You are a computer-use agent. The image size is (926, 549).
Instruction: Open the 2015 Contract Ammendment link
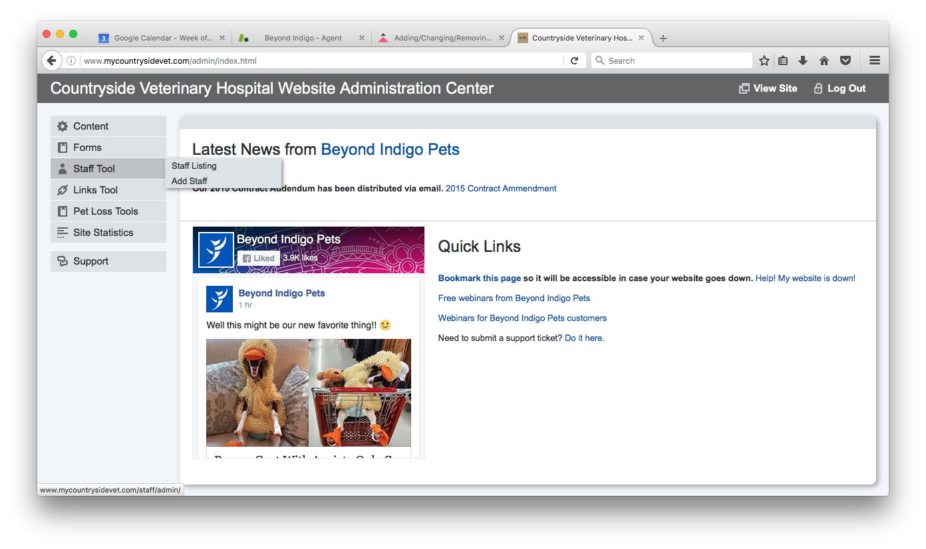click(x=501, y=189)
